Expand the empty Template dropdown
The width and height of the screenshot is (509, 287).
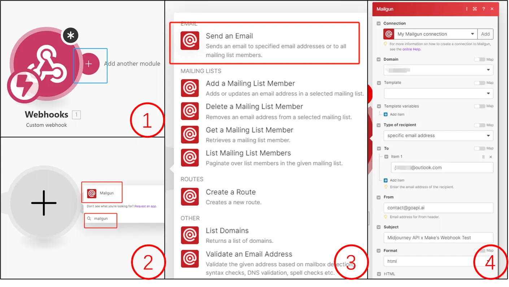pyautogui.click(x=438, y=93)
